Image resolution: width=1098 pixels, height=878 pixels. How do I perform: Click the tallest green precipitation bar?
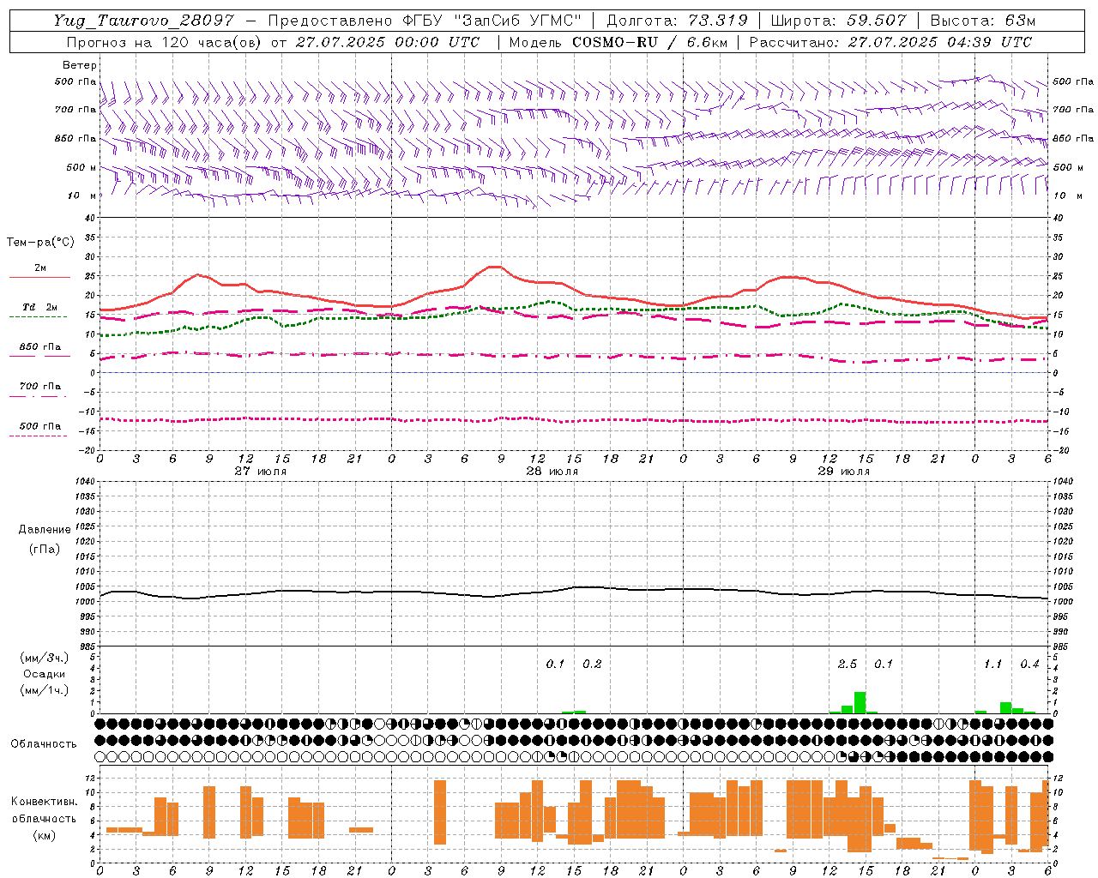[x=860, y=702]
